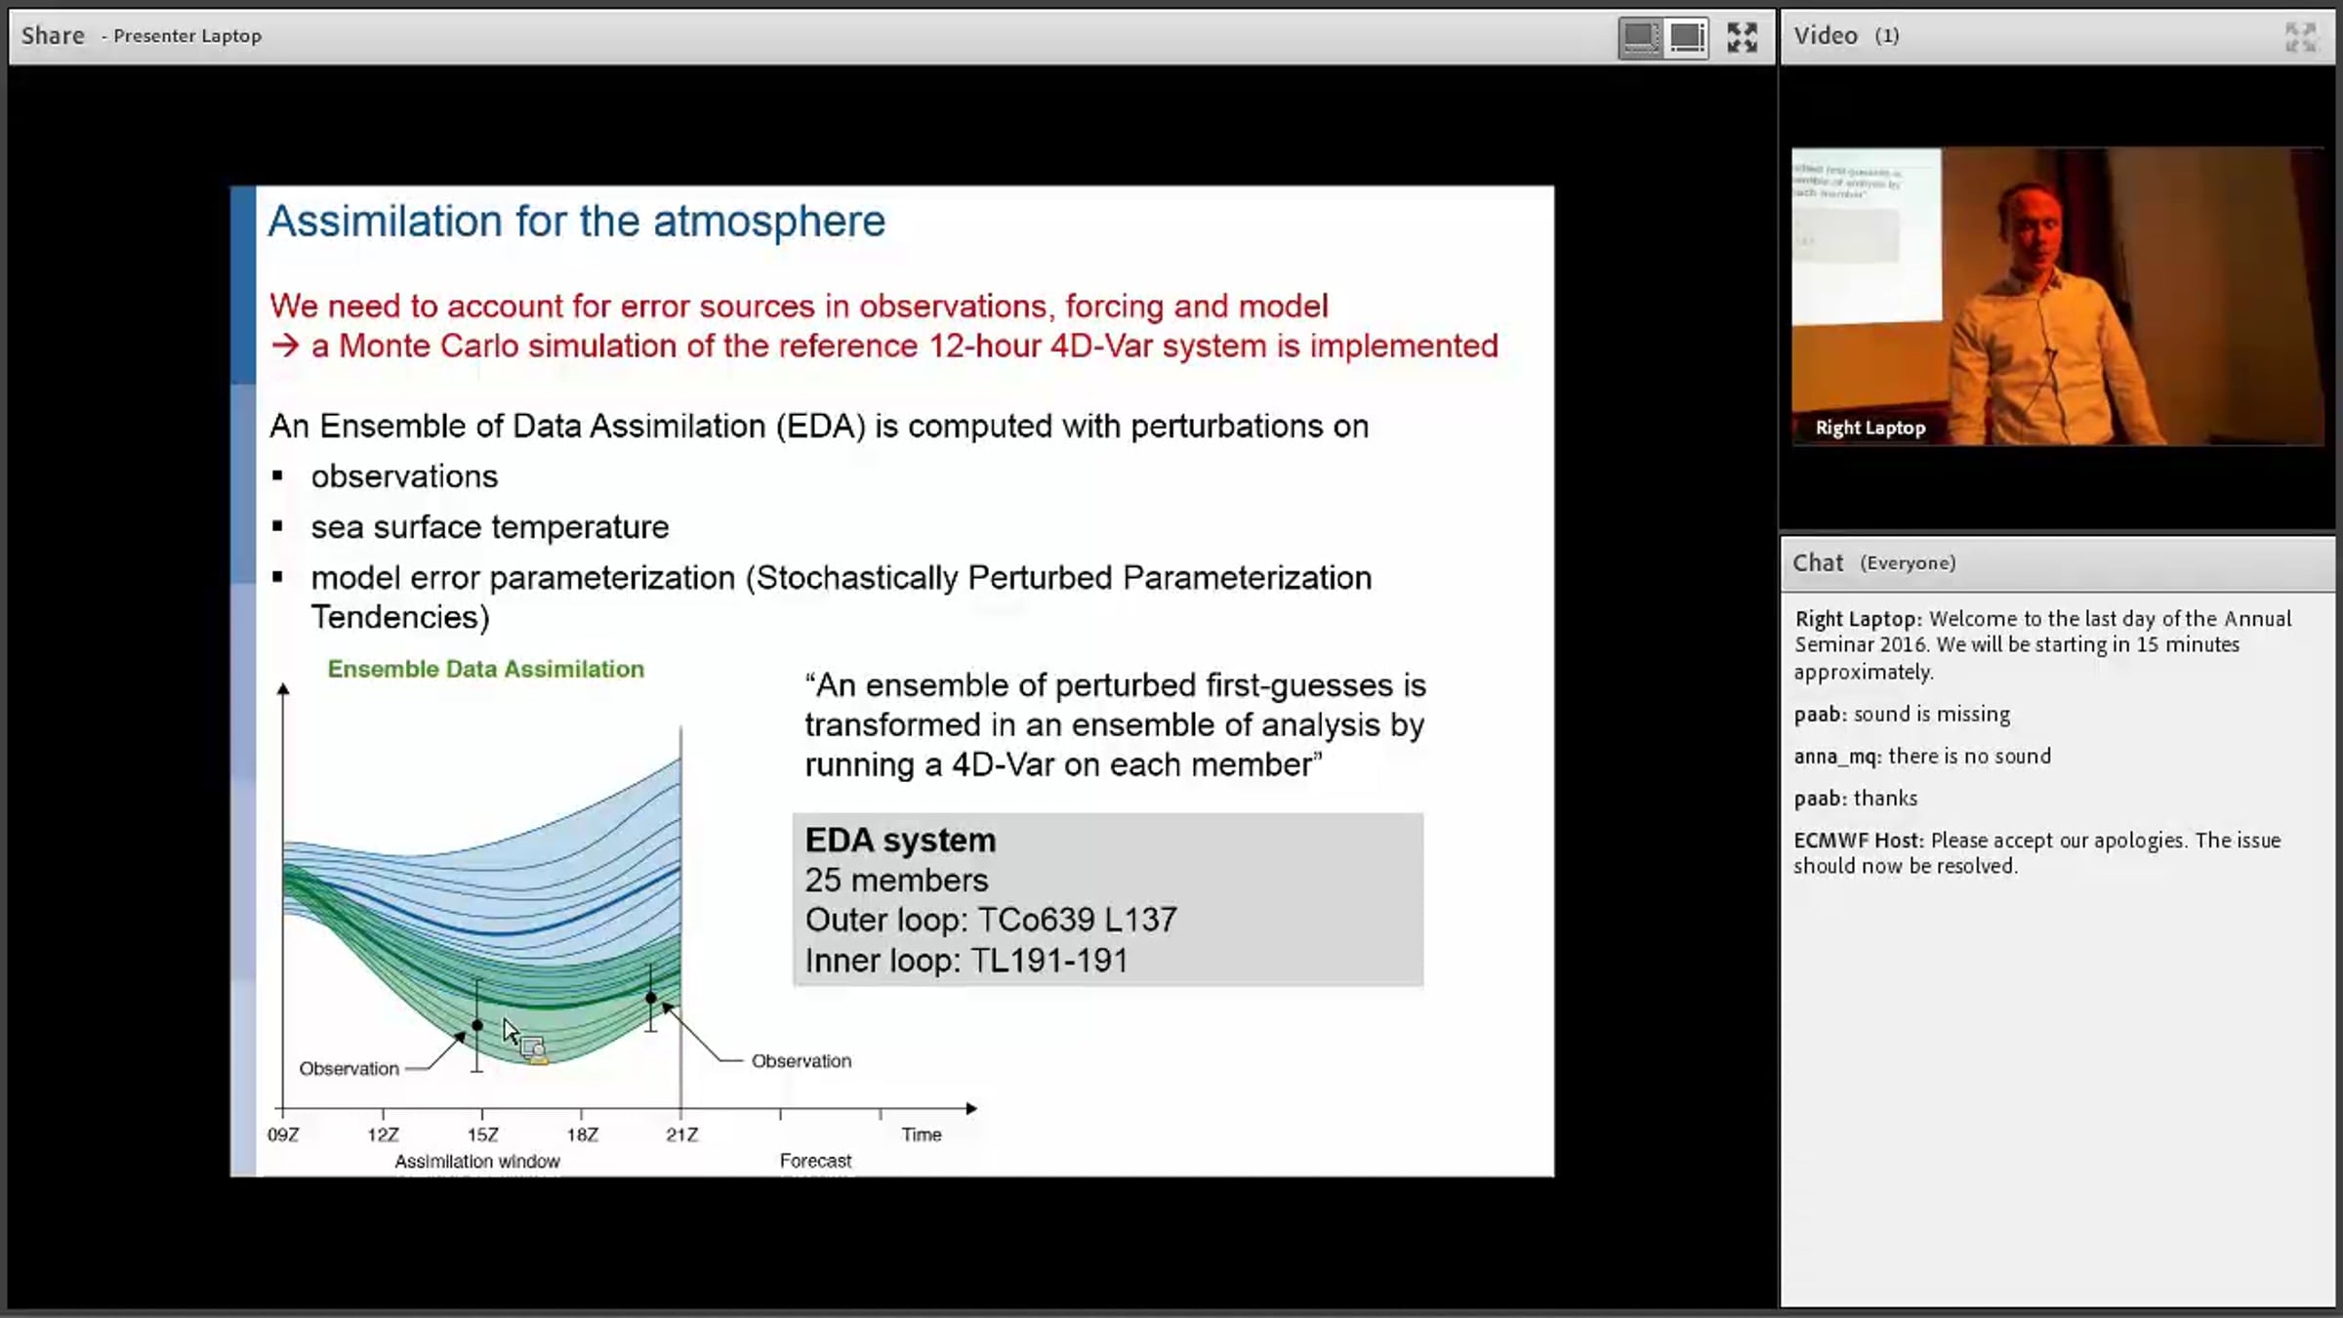Click the '(Everyone)' chat audience label
The height and width of the screenshot is (1318, 2343).
click(1908, 563)
